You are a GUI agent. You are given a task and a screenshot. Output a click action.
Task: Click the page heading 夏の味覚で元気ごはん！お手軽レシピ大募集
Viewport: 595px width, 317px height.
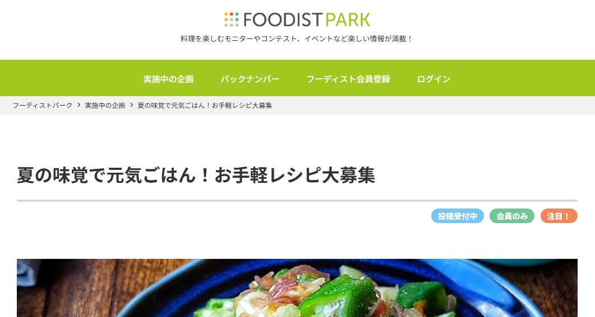[196, 175]
